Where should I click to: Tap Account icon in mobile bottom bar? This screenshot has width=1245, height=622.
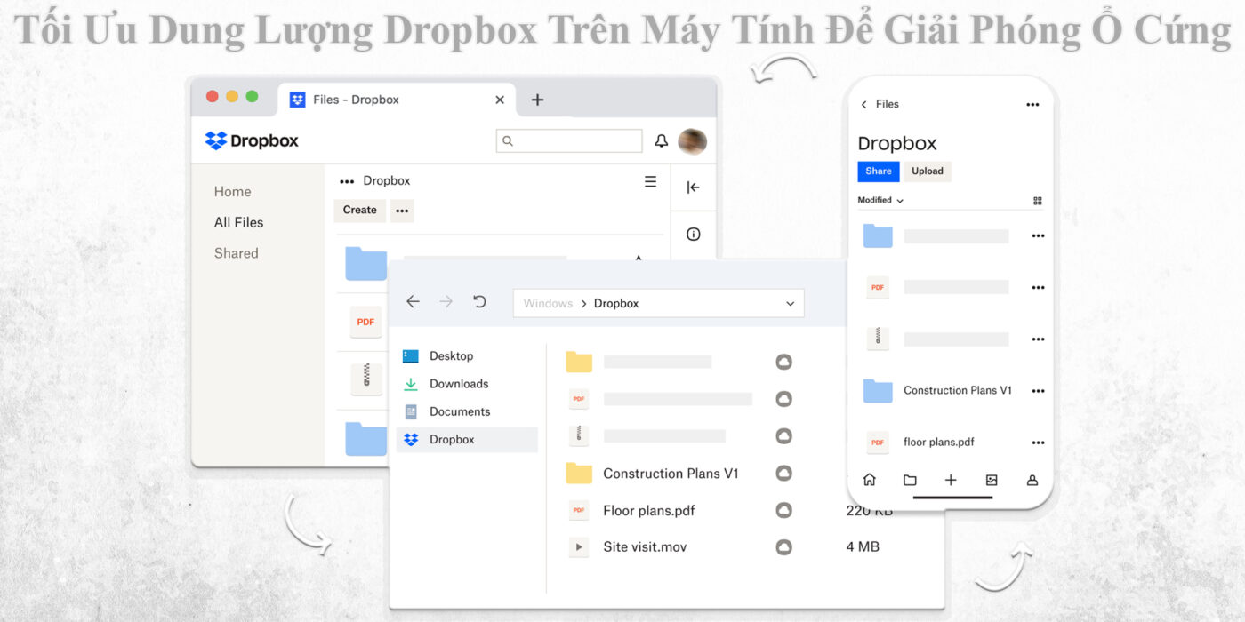click(1032, 480)
